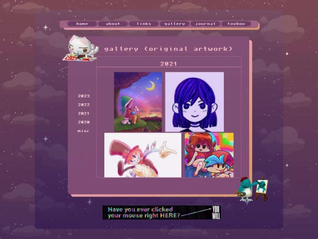Click the teal bird painter icon

(245, 189)
